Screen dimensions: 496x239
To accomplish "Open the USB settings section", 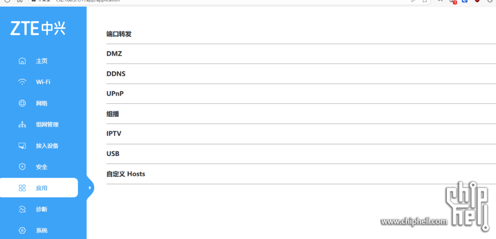I will 113,153.
